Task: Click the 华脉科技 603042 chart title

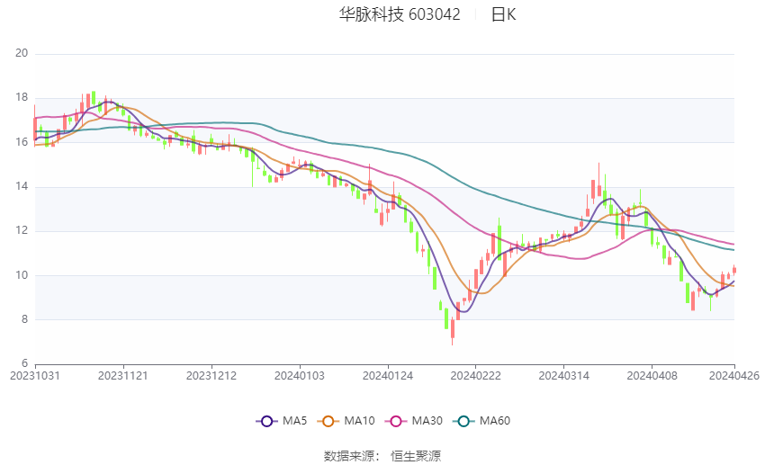Action: pyautogui.click(x=400, y=14)
